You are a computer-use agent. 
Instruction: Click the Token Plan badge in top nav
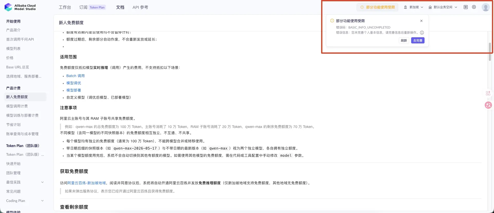(x=97, y=7)
